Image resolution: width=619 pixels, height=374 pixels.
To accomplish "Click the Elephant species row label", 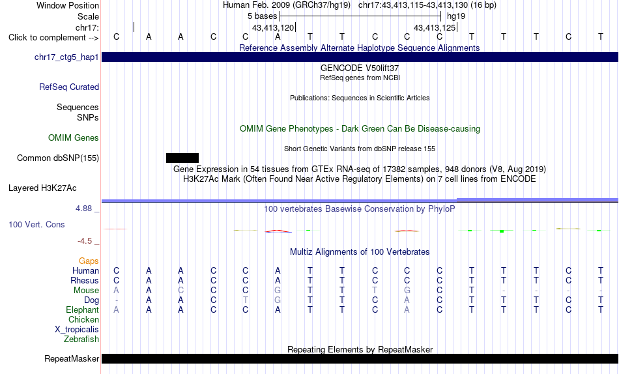I will pyautogui.click(x=82, y=310).
